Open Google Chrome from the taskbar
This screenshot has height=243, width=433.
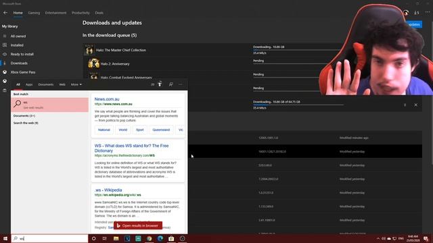[149, 238]
